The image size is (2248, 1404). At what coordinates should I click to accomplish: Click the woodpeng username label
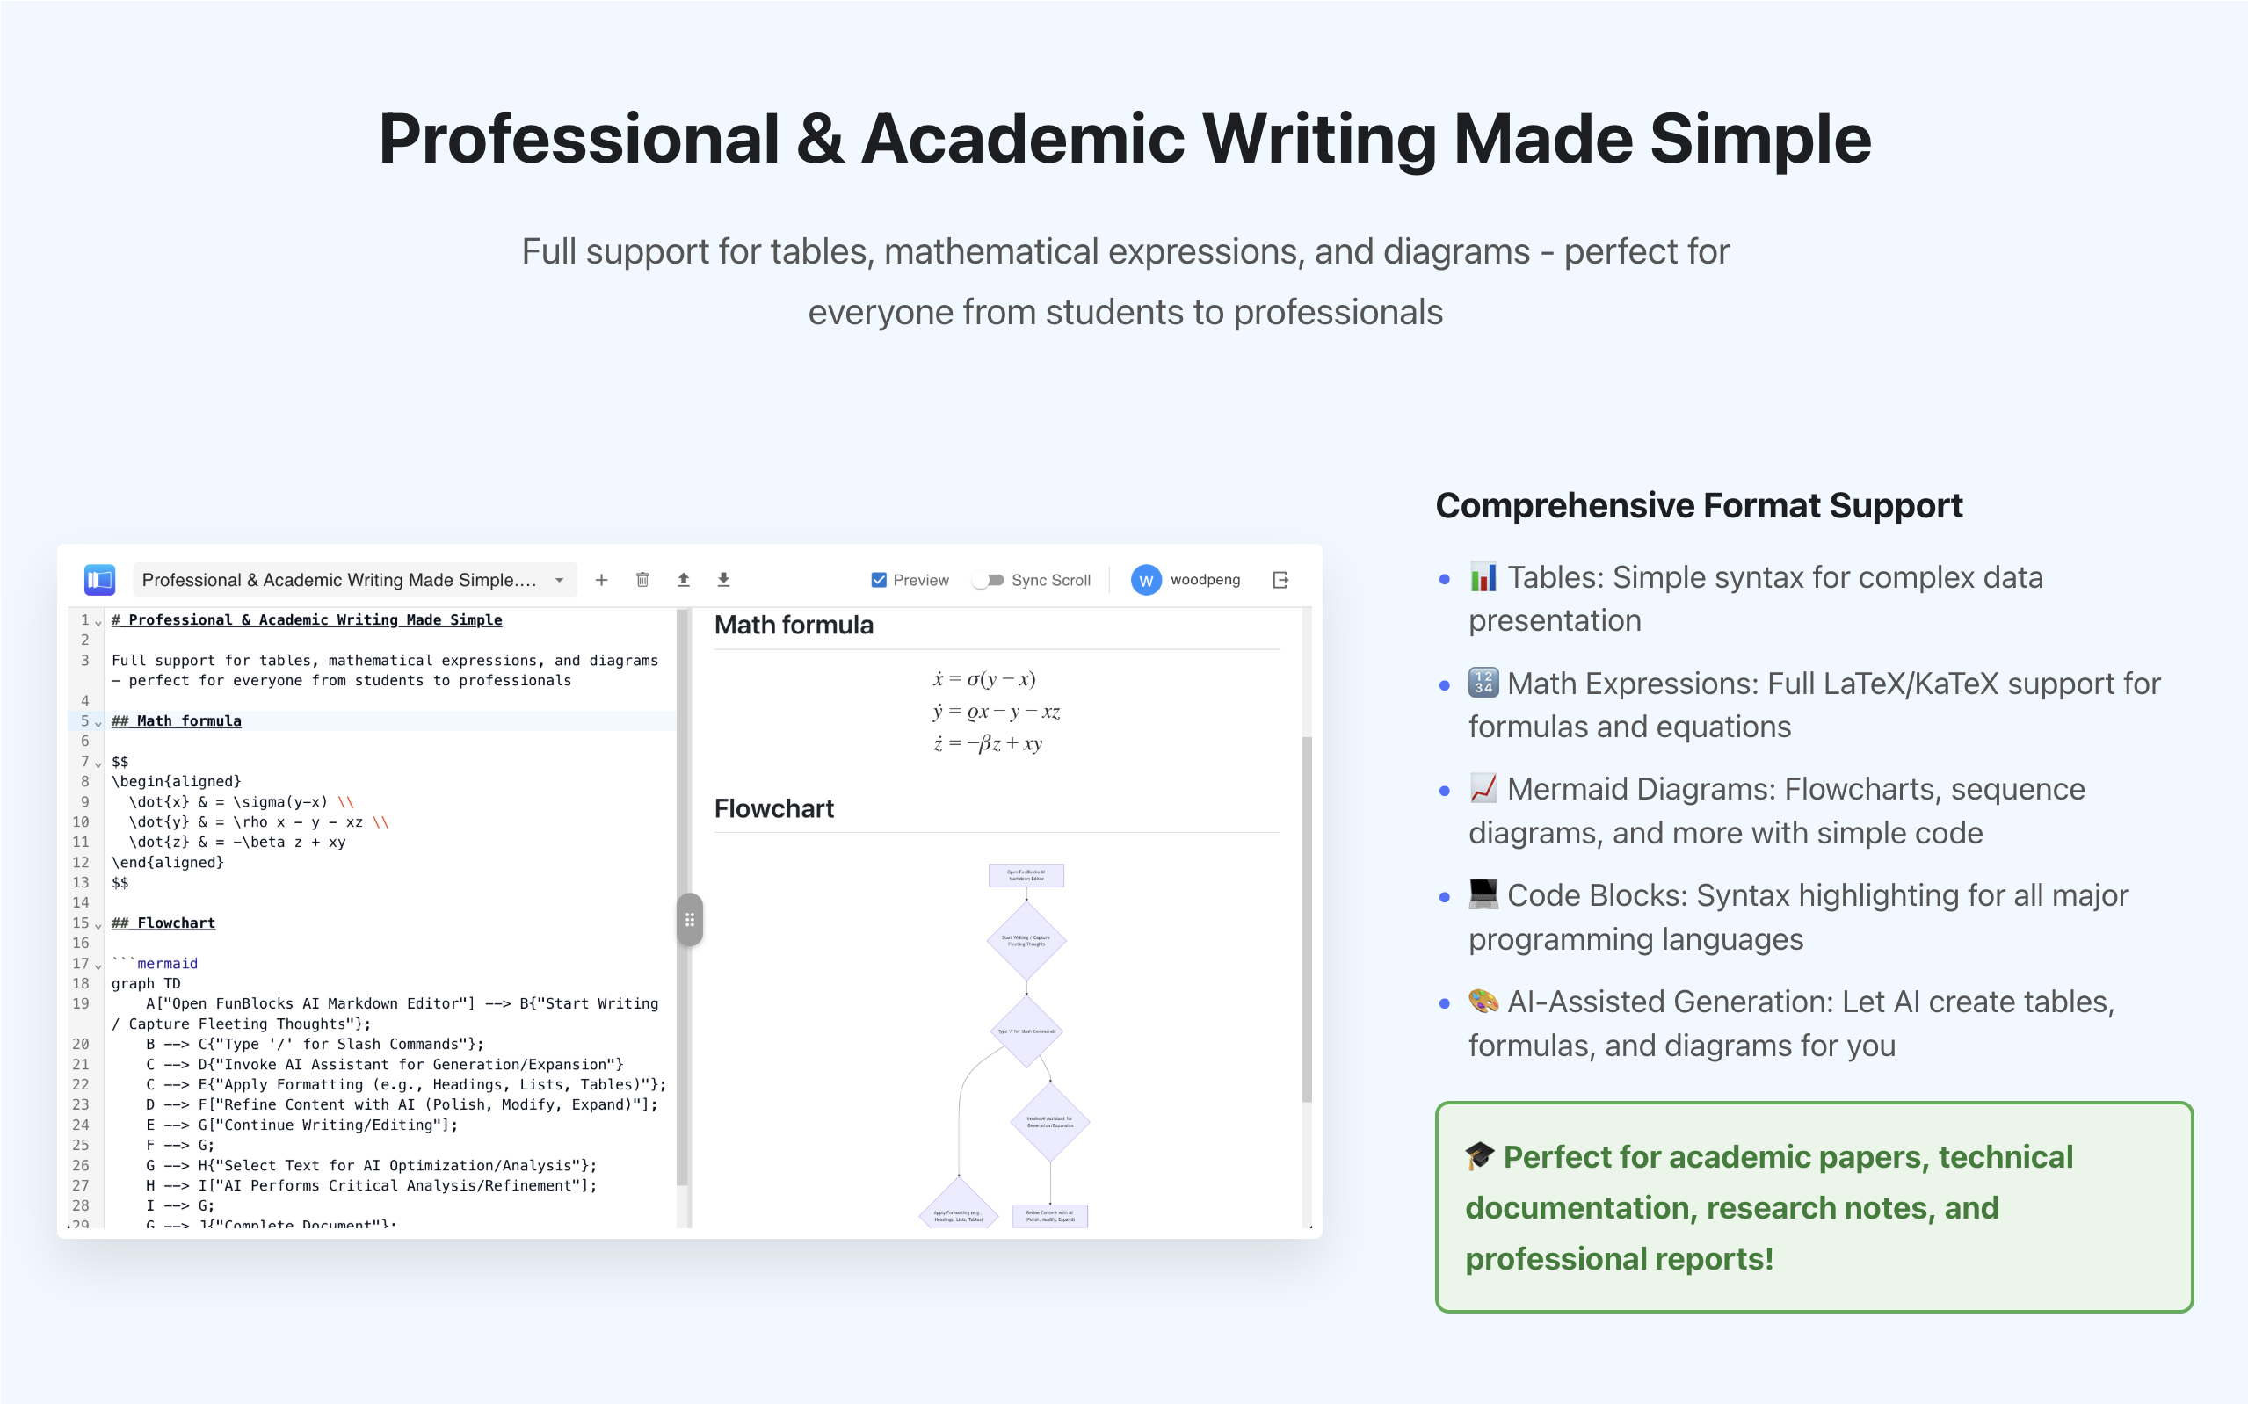pyautogui.click(x=1207, y=579)
